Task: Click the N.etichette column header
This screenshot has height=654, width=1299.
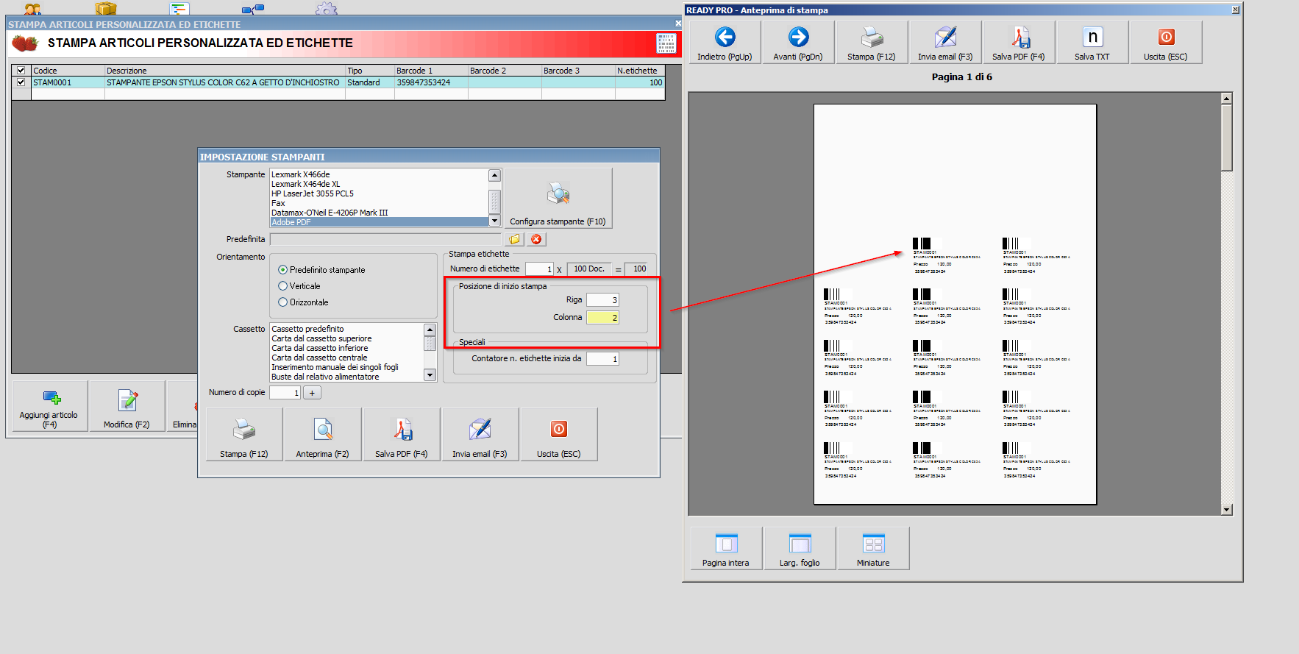Action: click(x=640, y=71)
